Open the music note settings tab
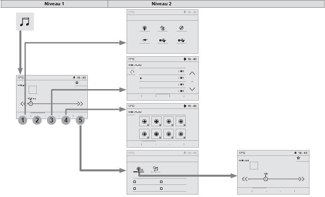The width and height of the screenshot is (325, 197). pyautogui.click(x=155, y=168)
